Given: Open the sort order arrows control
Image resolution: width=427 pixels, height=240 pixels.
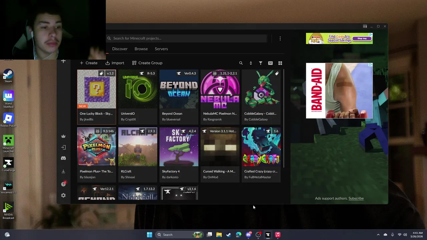Looking at the screenshot, I should click(x=251, y=63).
